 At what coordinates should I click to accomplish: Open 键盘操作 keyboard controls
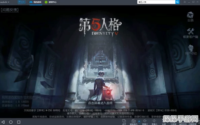134,122
